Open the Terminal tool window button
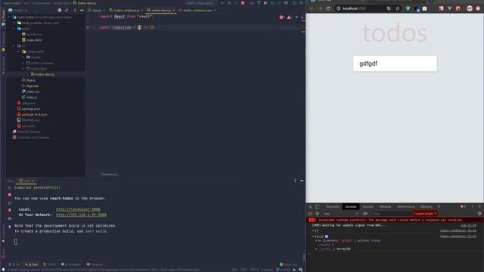The width and height of the screenshot is (484, 272). pyautogui.click(x=95, y=264)
